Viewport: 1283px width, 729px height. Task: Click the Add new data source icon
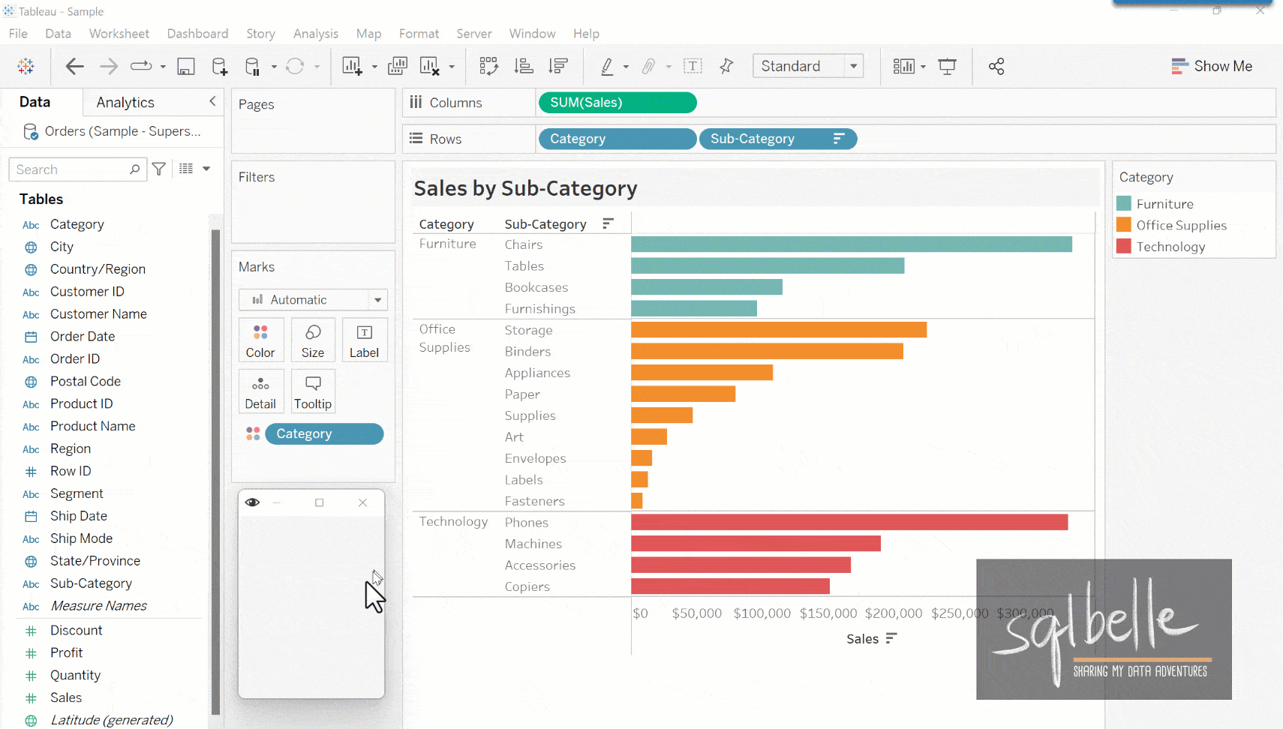219,66
